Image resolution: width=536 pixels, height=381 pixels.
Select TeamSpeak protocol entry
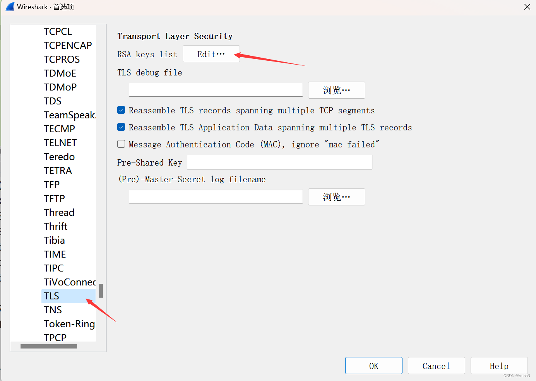pos(69,115)
